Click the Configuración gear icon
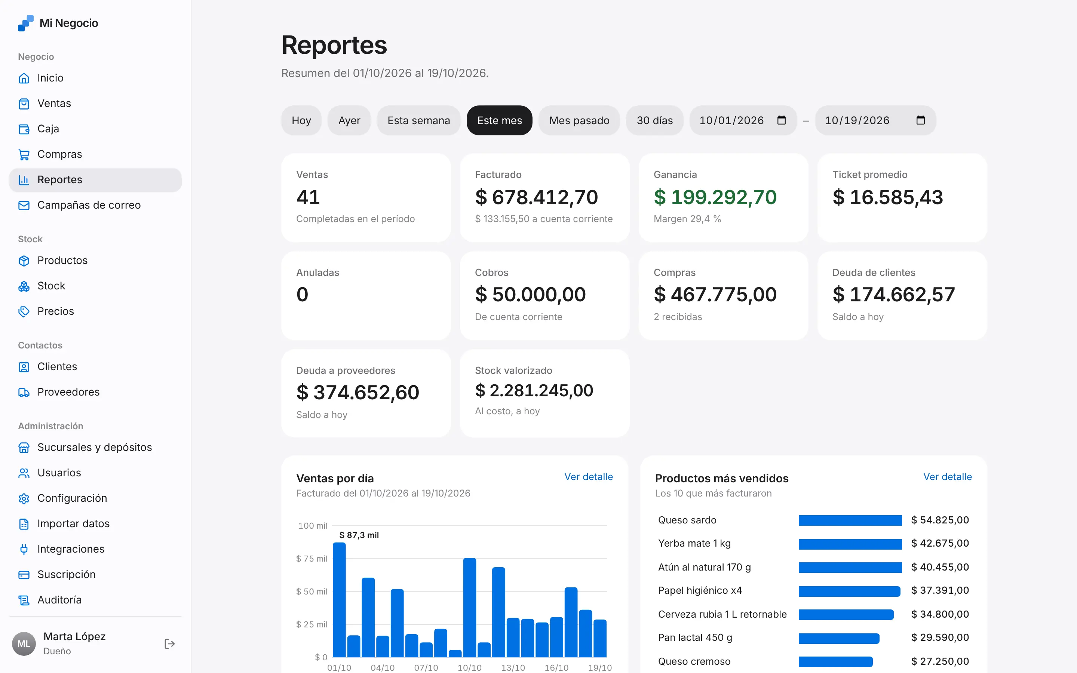Screen dimensions: 1077x673 pos(24,498)
